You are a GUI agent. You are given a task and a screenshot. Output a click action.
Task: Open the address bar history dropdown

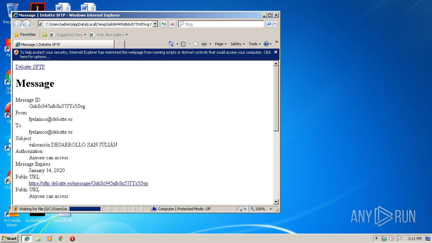tap(155, 24)
